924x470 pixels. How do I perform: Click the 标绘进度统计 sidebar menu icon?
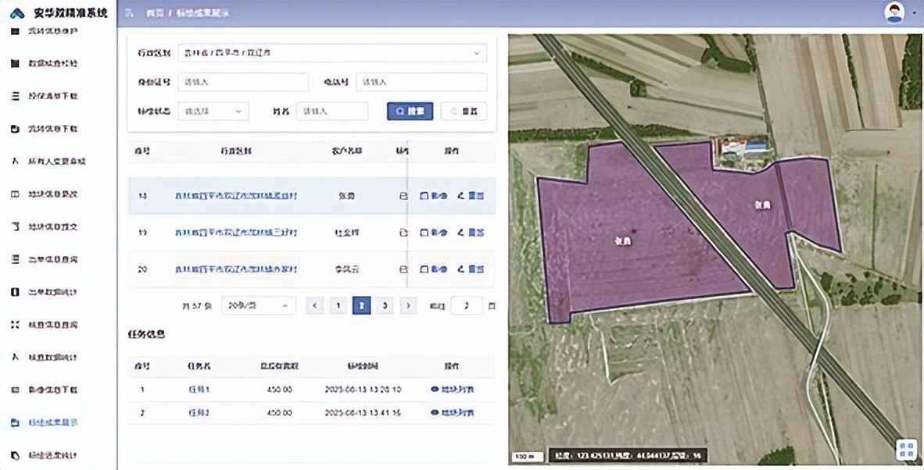(x=15, y=455)
